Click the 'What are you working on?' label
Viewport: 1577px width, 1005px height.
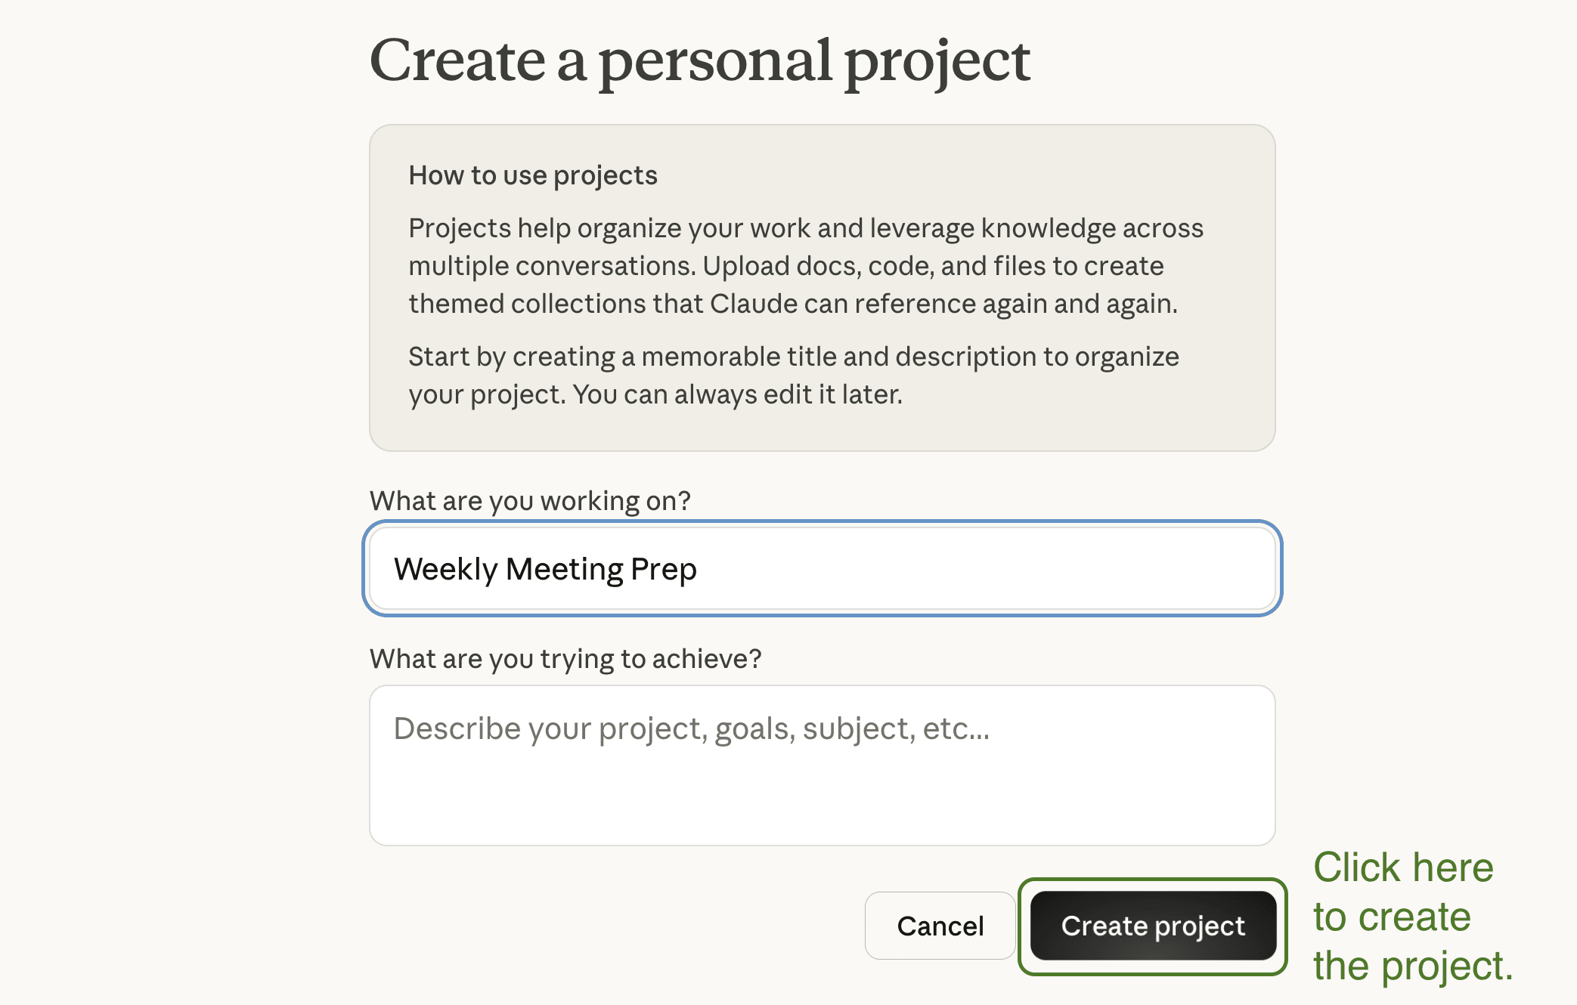(530, 501)
